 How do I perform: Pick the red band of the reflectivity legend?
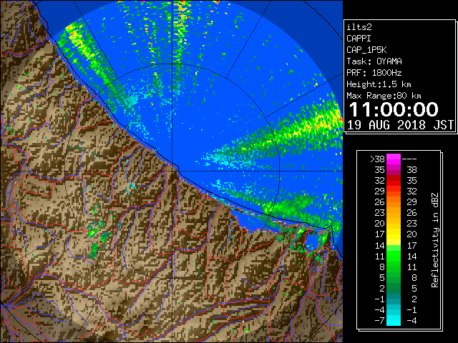point(394,181)
